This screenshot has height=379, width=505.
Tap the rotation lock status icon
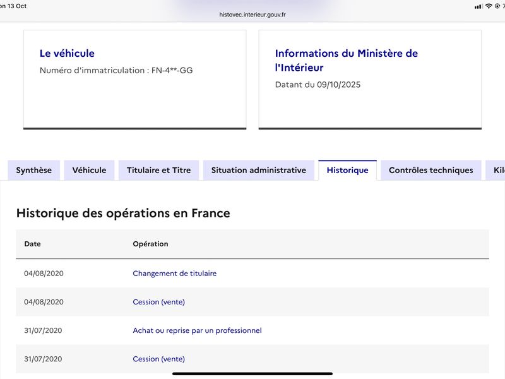click(497, 6)
